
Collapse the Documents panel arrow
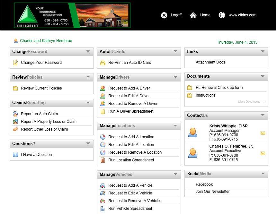coord(263,76)
